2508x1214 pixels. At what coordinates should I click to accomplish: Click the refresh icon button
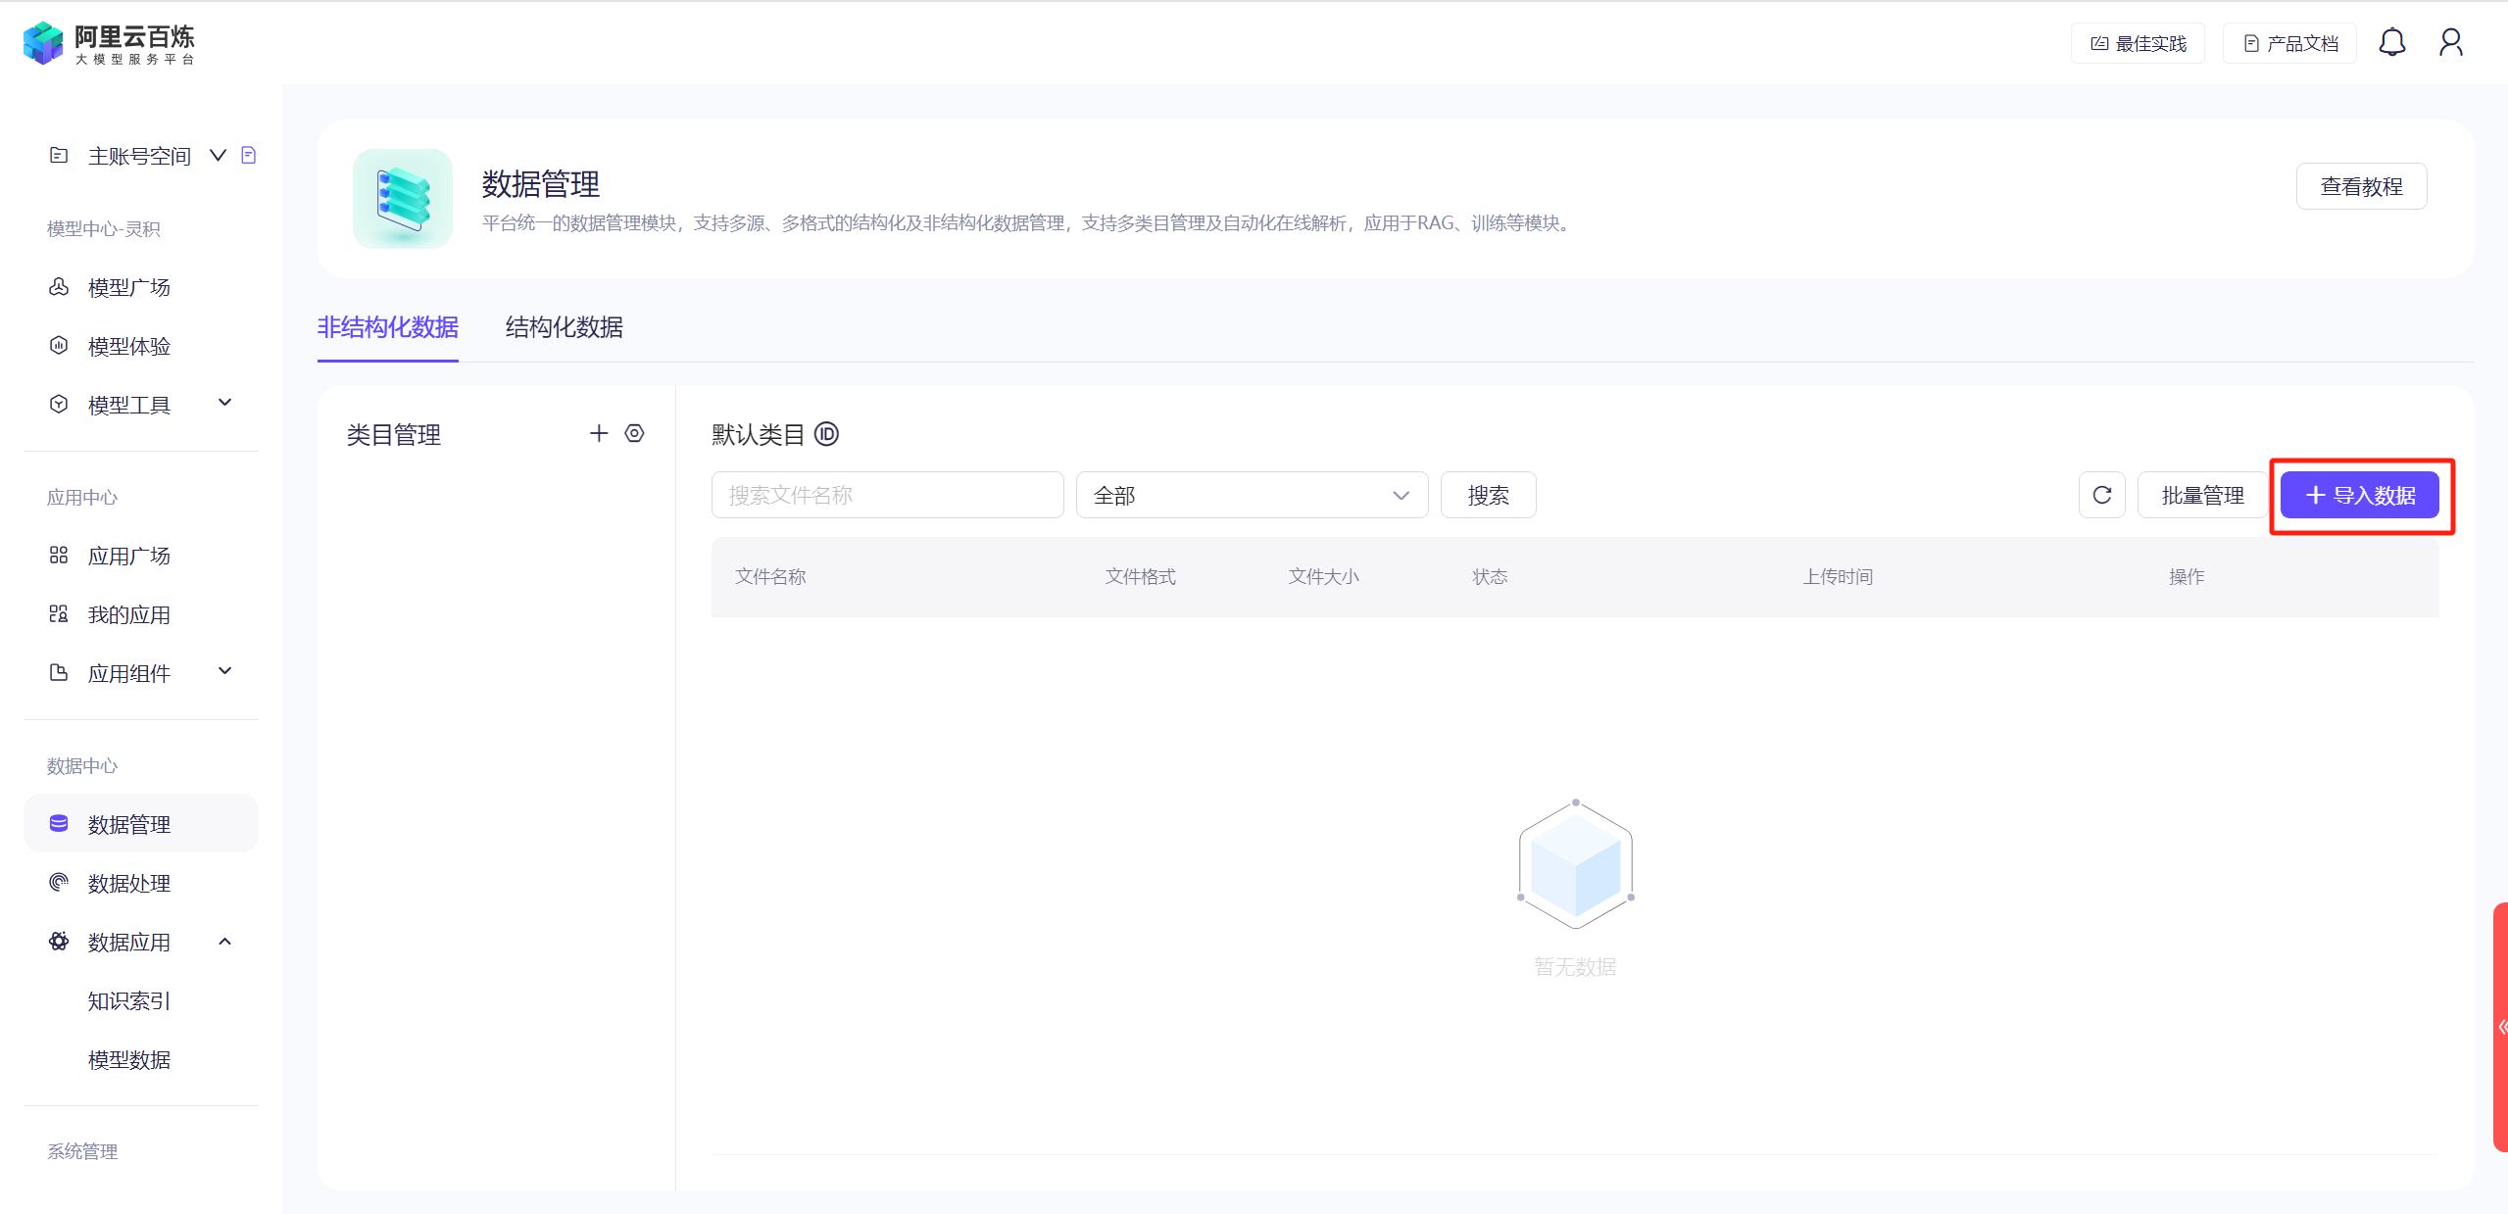(2101, 495)
